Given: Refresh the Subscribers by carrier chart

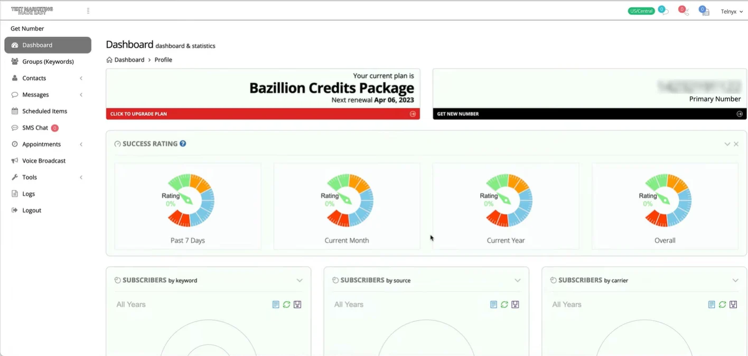Looking at the screenshot, I should pyautogui.click(x=722, y=305).
